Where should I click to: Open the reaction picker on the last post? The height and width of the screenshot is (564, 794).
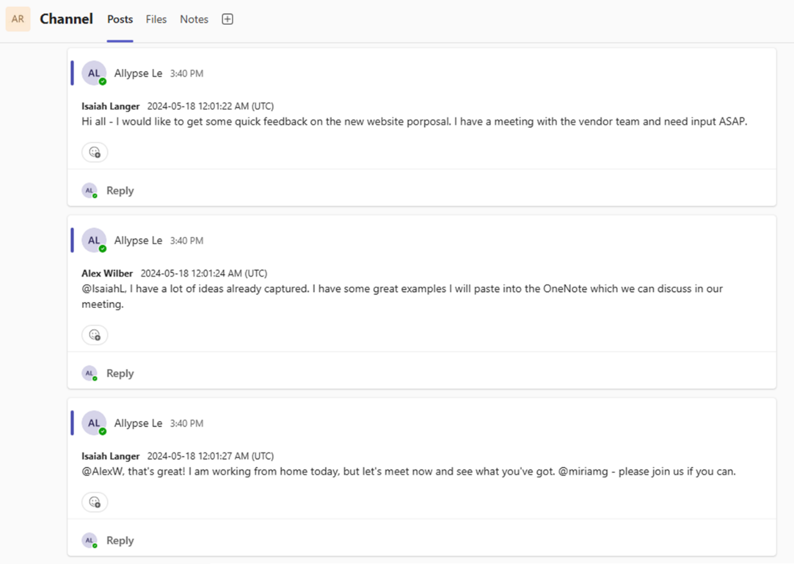(95, 502)
